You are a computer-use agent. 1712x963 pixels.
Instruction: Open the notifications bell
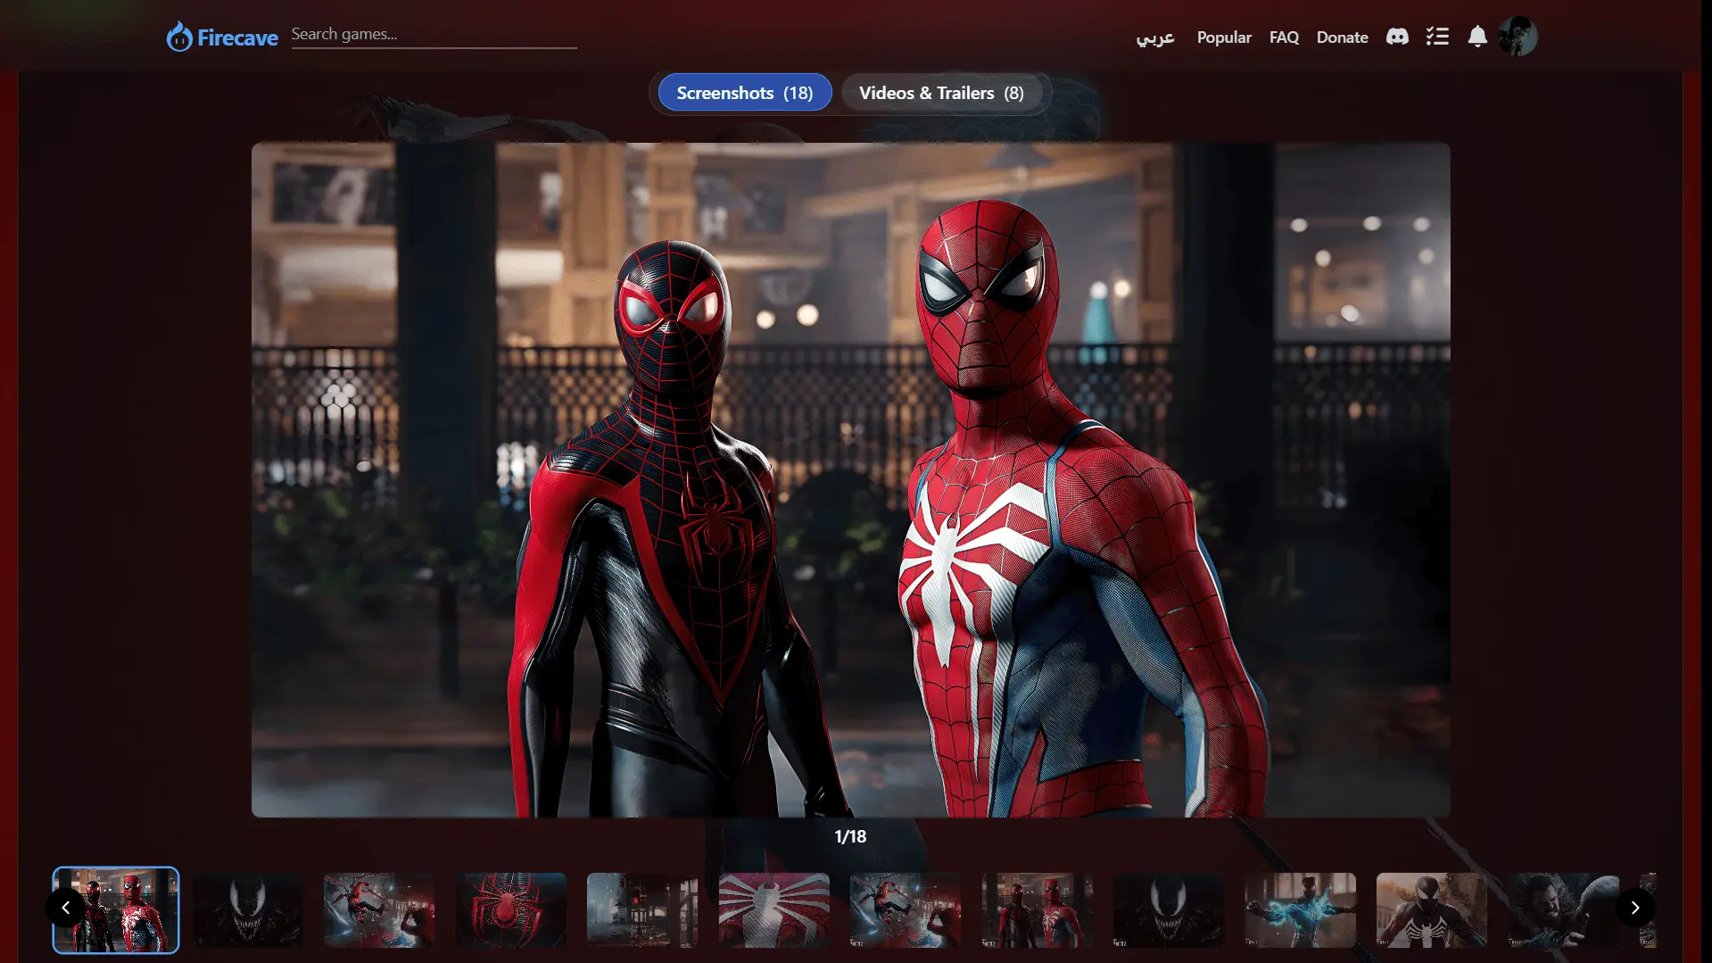pos(1477,37)
